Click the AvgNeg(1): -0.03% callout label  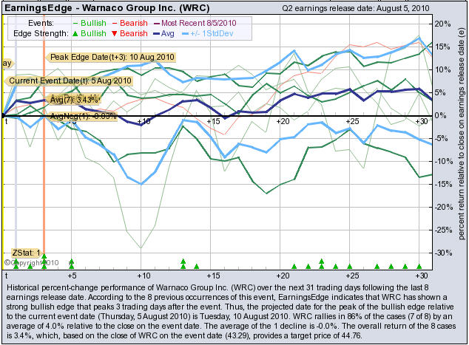(81, 116)
